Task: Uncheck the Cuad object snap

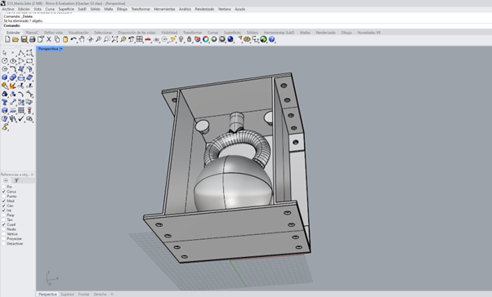Action: 4,224
